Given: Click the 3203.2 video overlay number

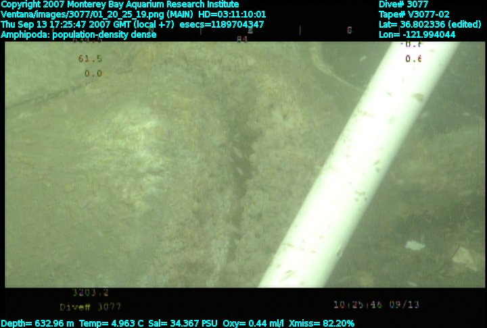Looking at the screenshot, I should coord(91,292).
